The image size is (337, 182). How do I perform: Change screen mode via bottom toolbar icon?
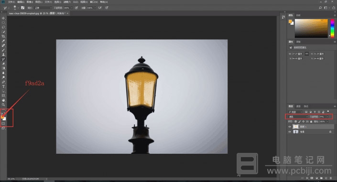(x=3, y=128)
